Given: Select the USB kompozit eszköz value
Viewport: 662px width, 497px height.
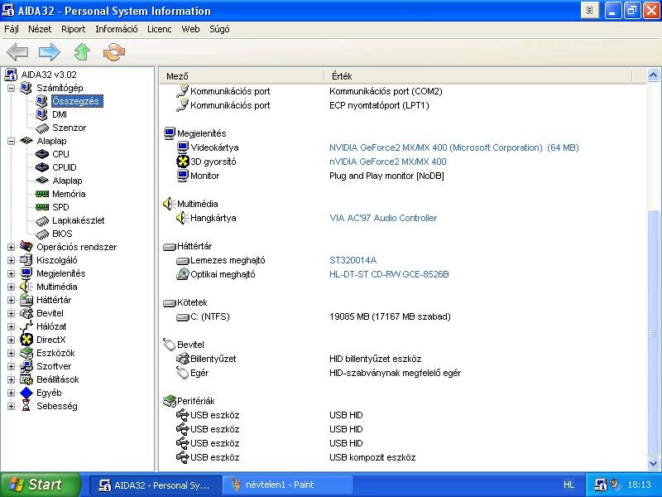Looking at the screenshot, I should point(372,457).
